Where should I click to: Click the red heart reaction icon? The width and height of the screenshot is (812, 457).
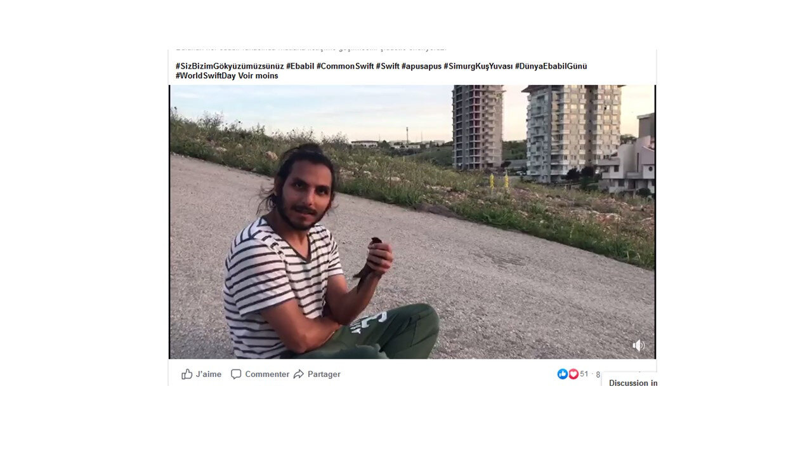click(573, 374)
